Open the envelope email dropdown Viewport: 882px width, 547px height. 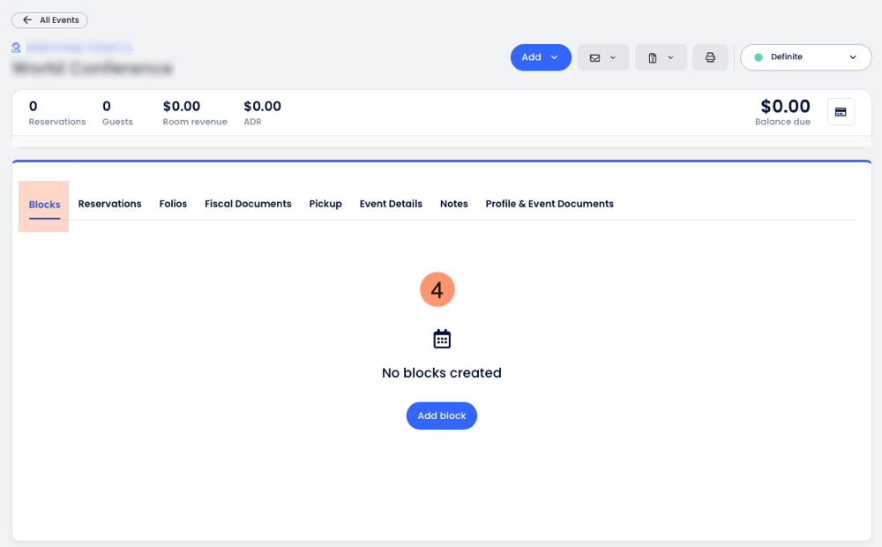[x=603, y=57]
